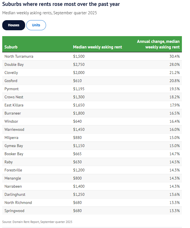Click the East Killara suburb name
The width and height of the screenshot is (190, 228).
click(14, 105)
